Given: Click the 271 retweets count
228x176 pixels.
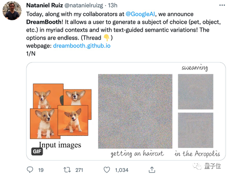Looking at the screenshot, I should click(79, 170).
